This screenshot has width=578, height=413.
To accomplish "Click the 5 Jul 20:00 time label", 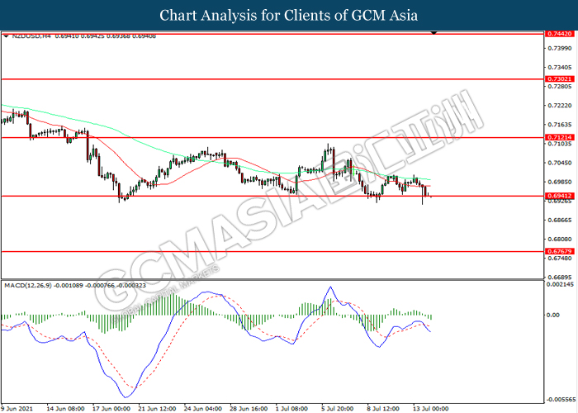I will tap(337, 409).
